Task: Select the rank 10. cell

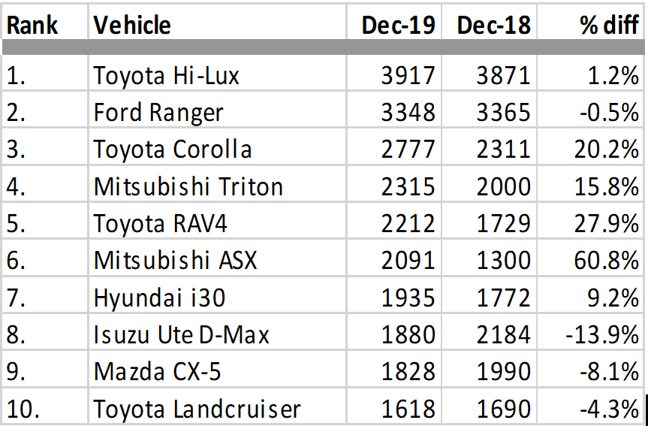Action: click(x=26, y=409)
